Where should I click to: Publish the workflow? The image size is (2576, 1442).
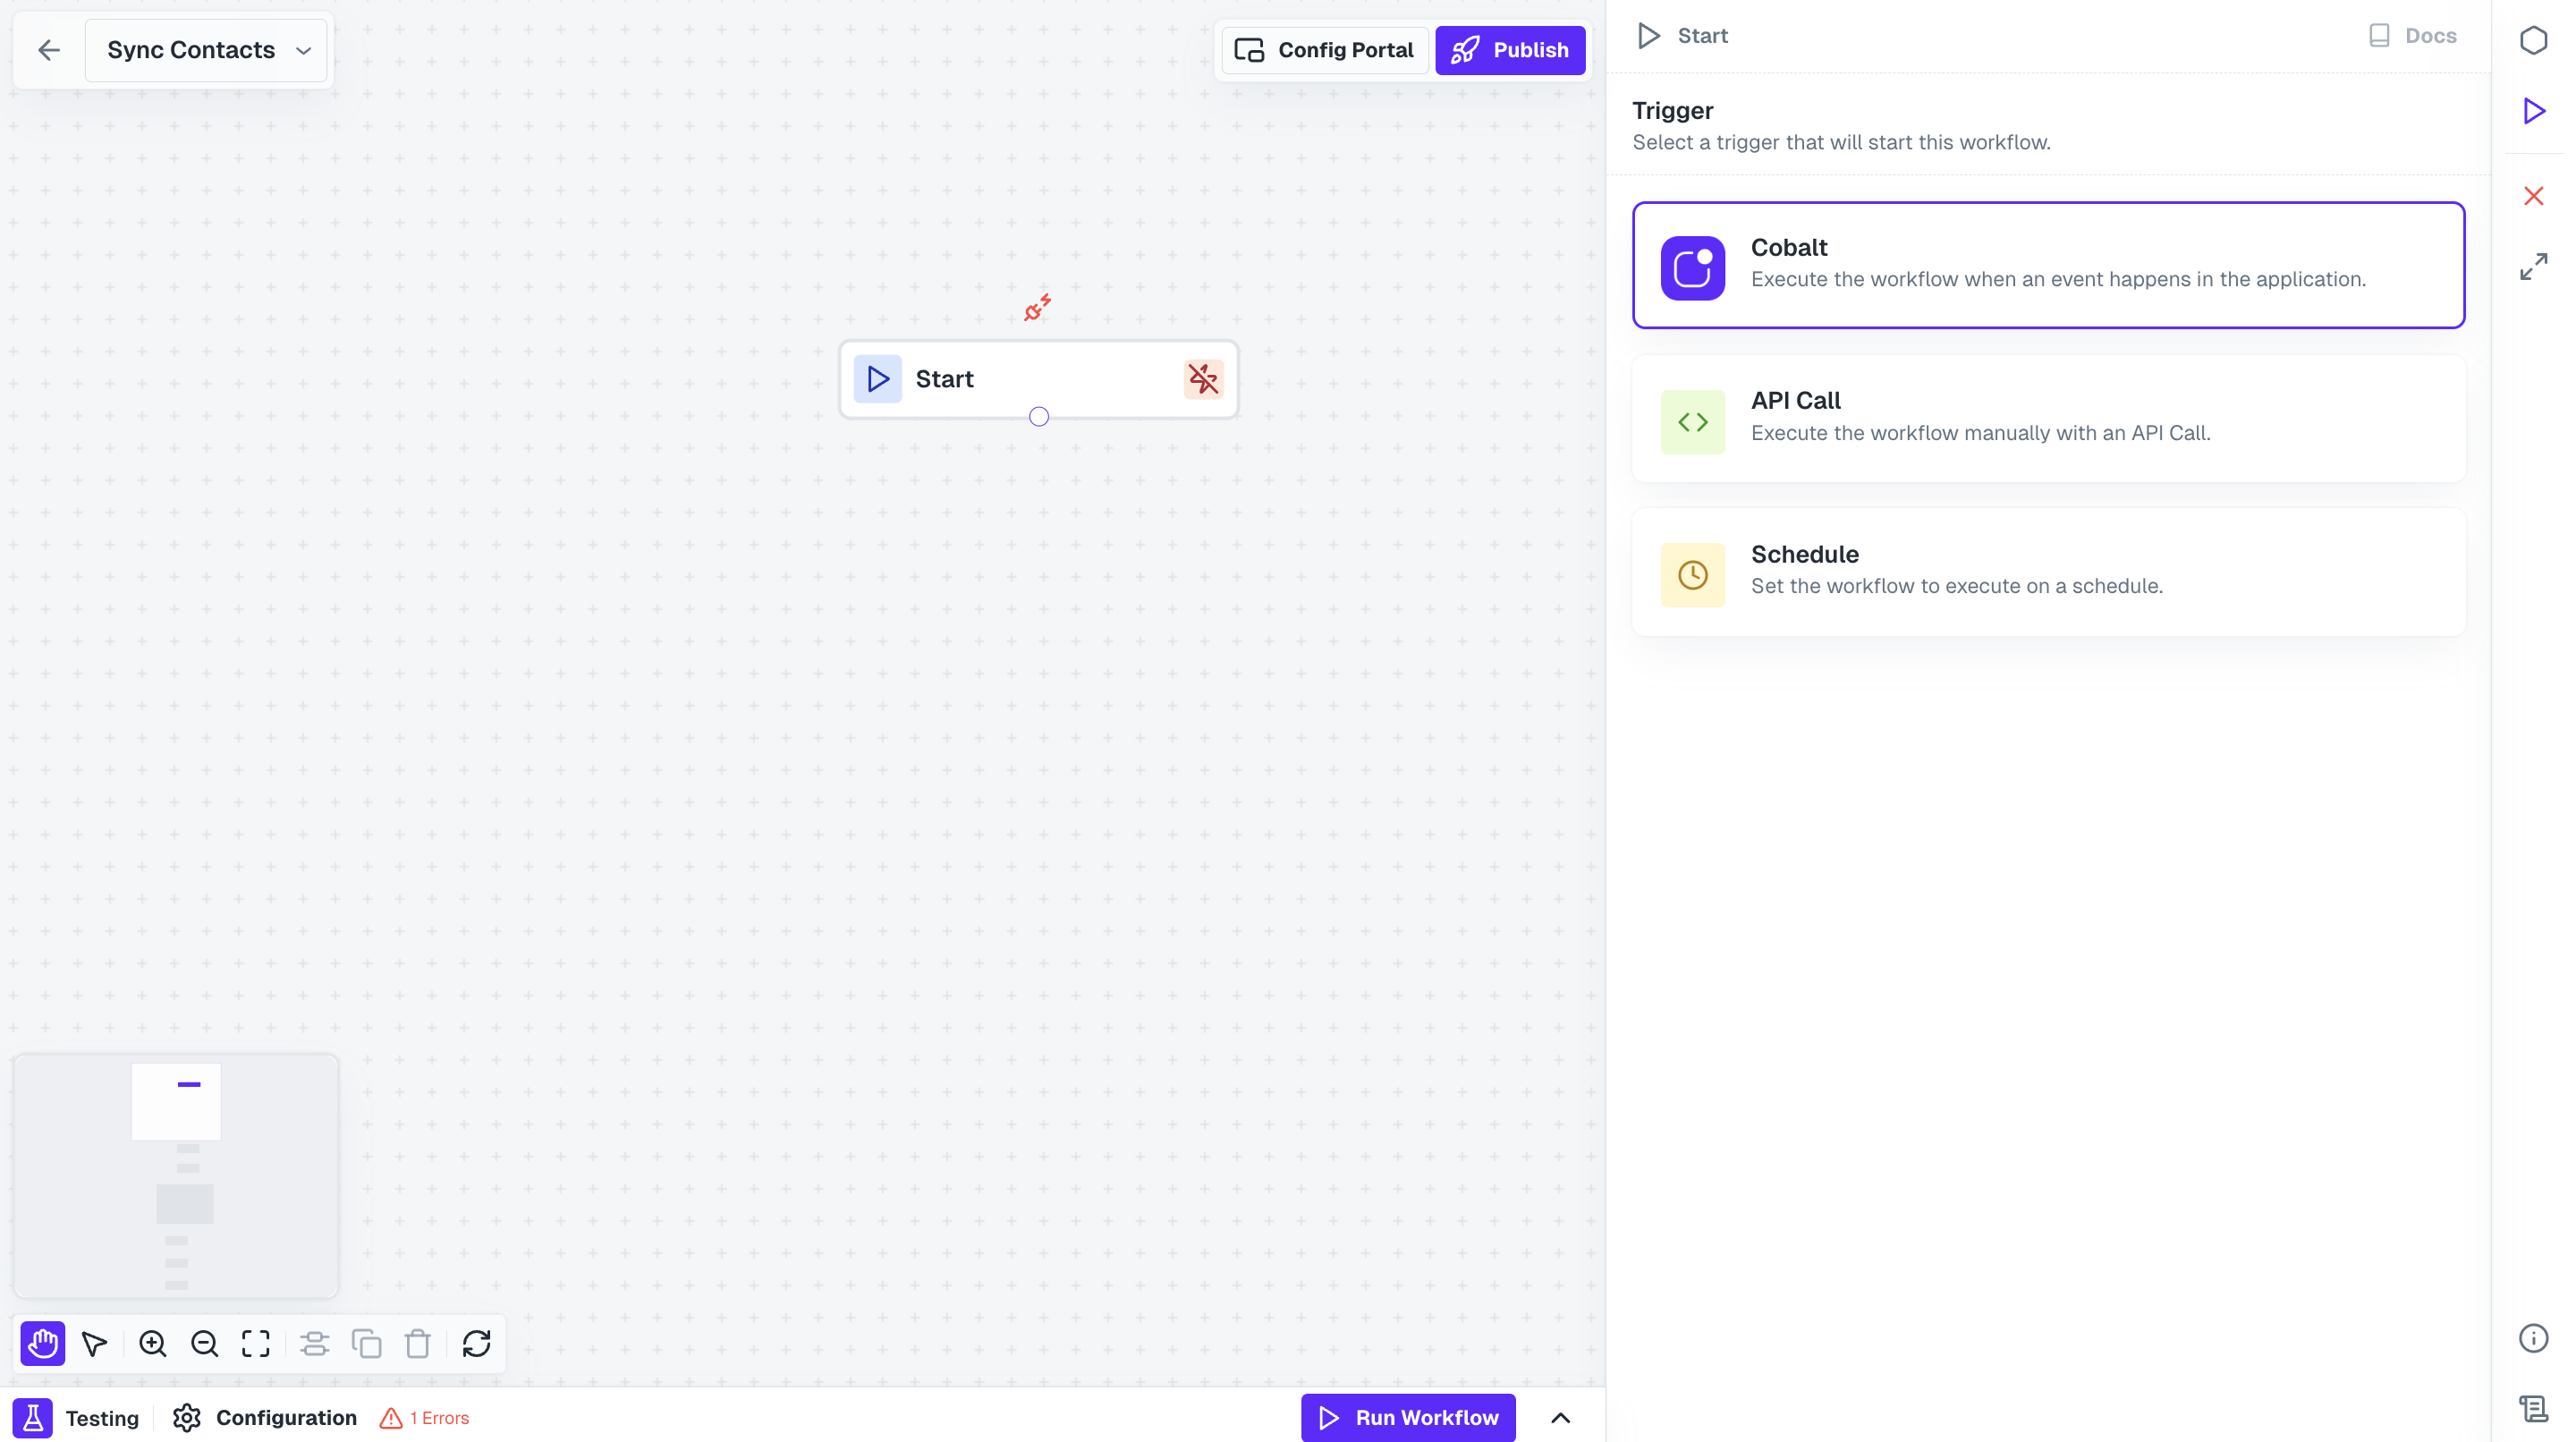pos(1510,49)
